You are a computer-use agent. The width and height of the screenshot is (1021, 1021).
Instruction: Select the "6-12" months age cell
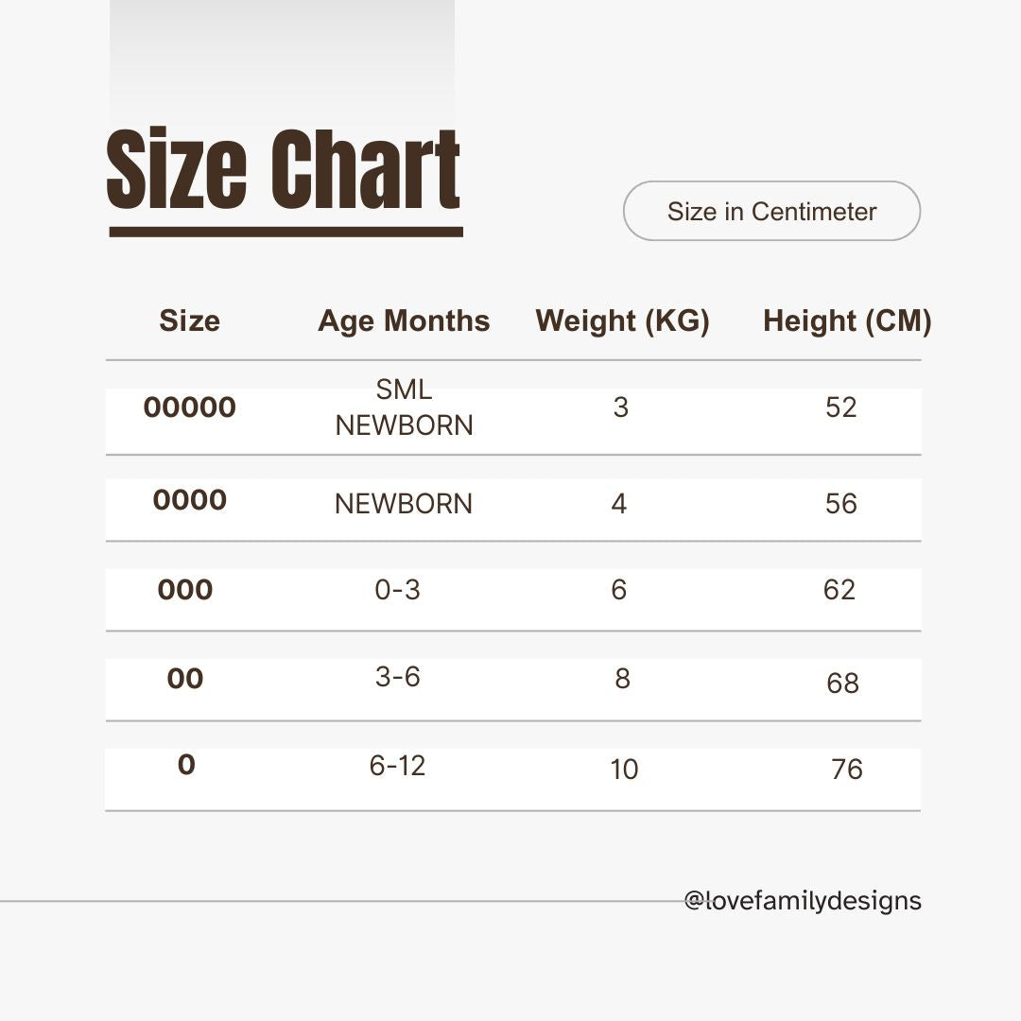pos(397,765)
